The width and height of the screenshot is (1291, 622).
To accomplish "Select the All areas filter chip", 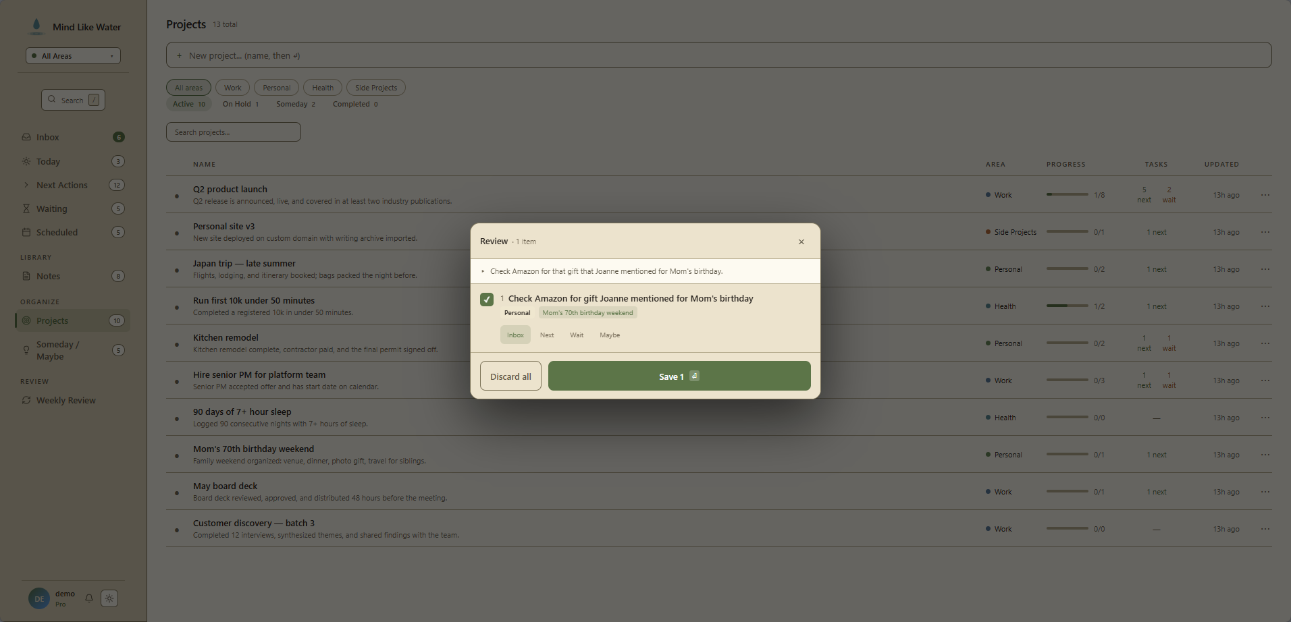I will pyautogui.click(x=188, y=88).
